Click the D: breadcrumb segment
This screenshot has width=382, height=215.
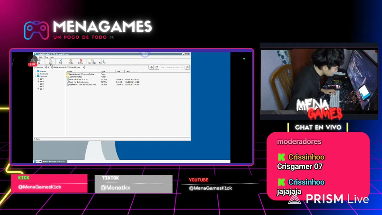click(x=48, y=67)
